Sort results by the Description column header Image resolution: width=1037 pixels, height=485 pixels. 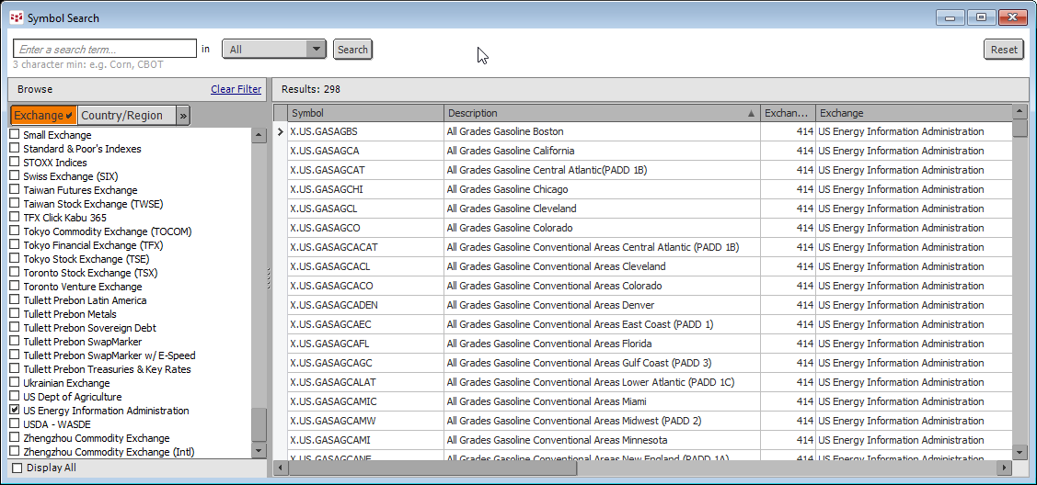[x=602, y=114]
